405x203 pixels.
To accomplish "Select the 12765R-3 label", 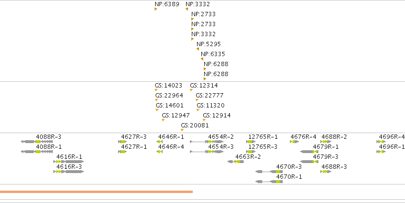I will click(x=263, y=147).
